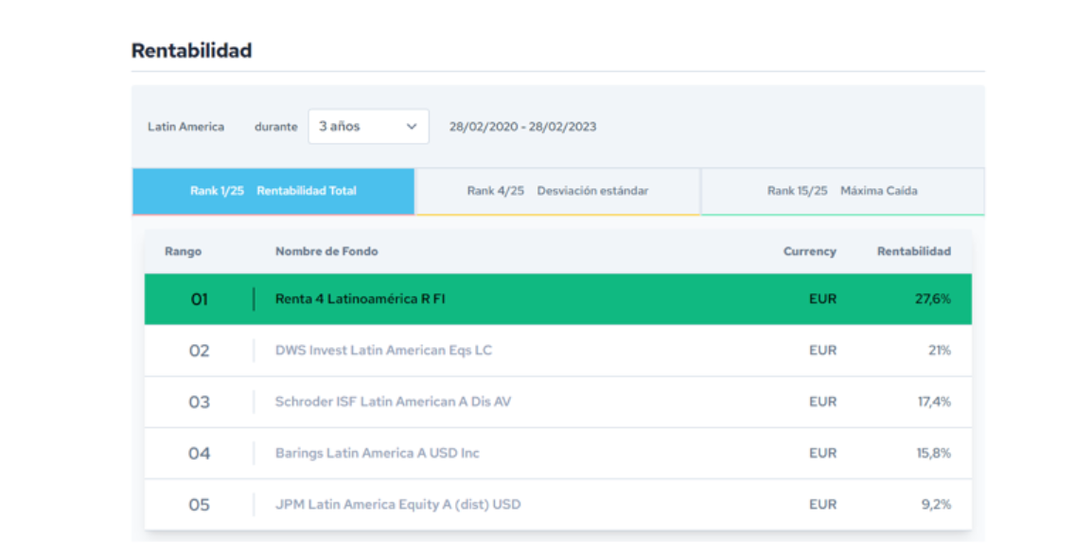Open the Máxima Caída tab

coord(842,191)
